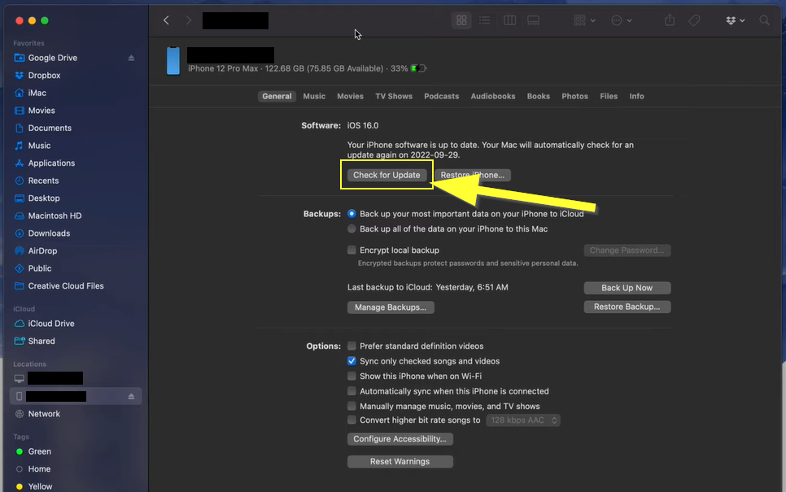Enable Show this iPhone when on Wi-Fi
Screen dimensions: 786x492
352,377
